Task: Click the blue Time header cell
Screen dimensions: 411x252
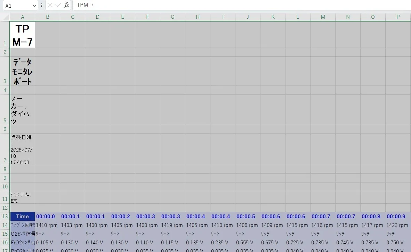Action: 23,217
